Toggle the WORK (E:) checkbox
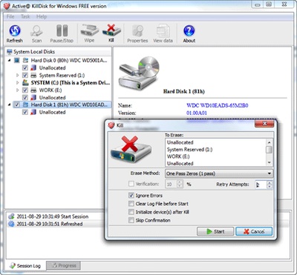Screen dimensions: 297x275 25,90
